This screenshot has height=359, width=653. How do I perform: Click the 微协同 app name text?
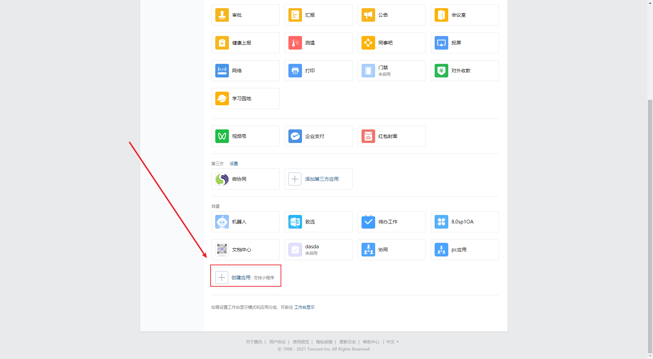click(x=239, y=179)
